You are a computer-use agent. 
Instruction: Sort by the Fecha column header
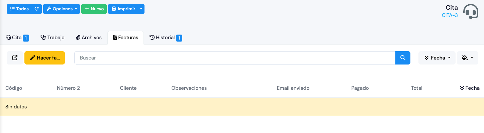[x=470, y=88]
